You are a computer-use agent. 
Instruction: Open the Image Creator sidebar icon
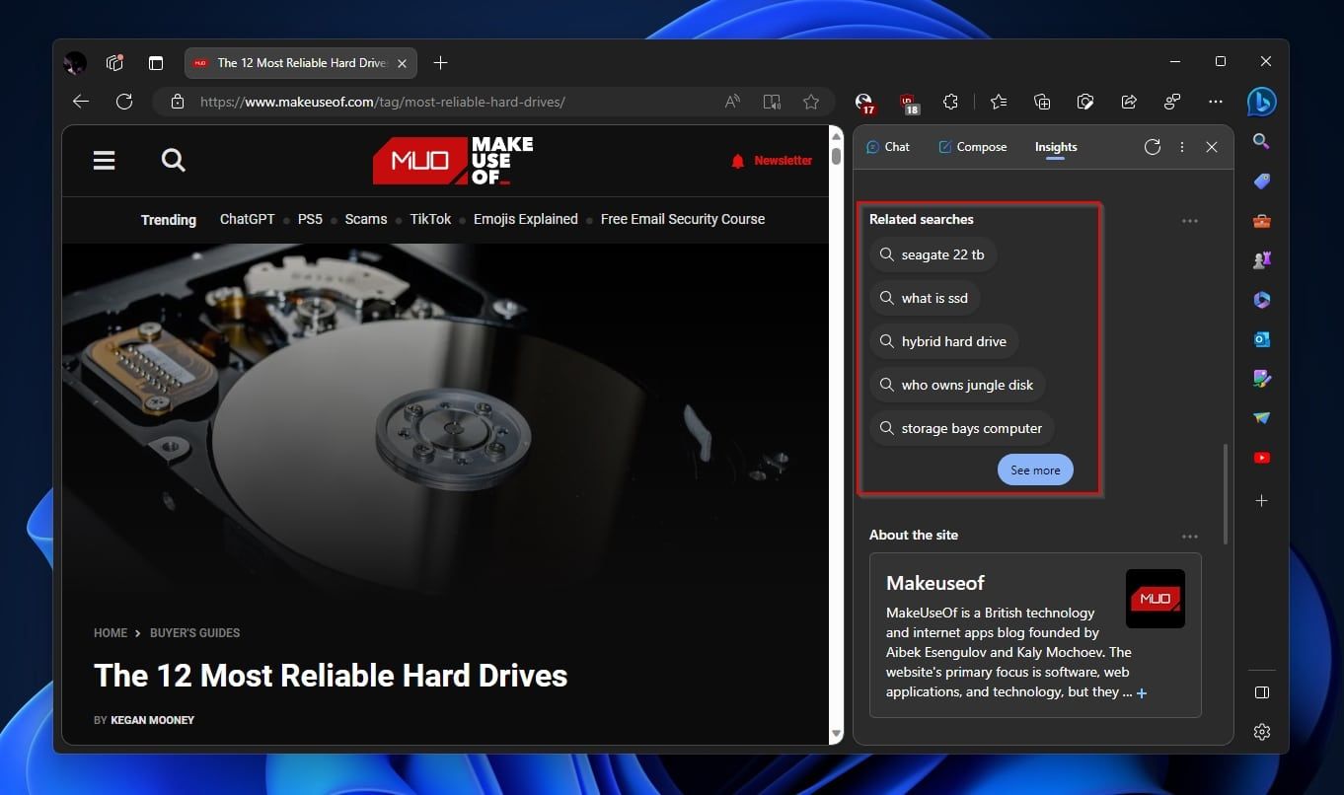coord(1261,379)
